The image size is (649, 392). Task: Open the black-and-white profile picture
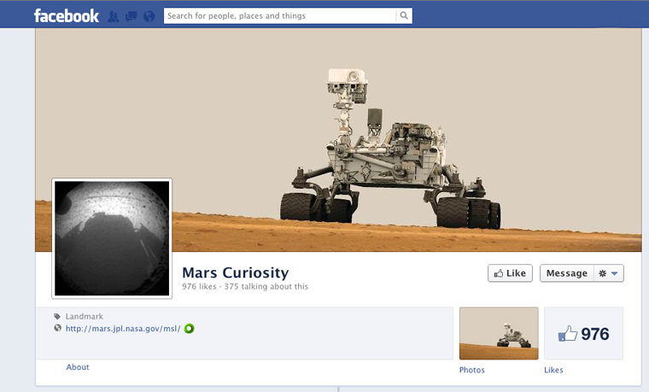coord(112,238)
